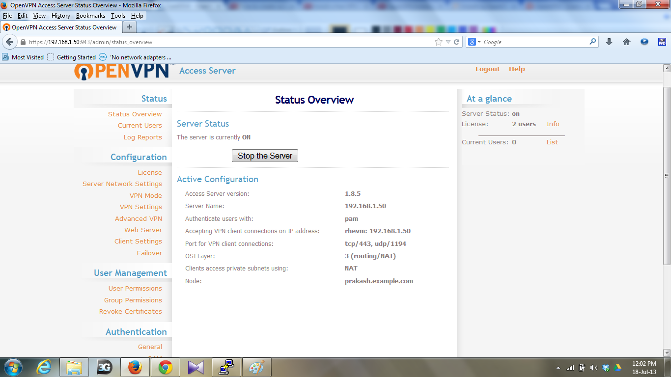Go to VPN Settings in Configuration
Image resolution: width=671 pixels, height=377 pixels.
[x=141, y=207]
